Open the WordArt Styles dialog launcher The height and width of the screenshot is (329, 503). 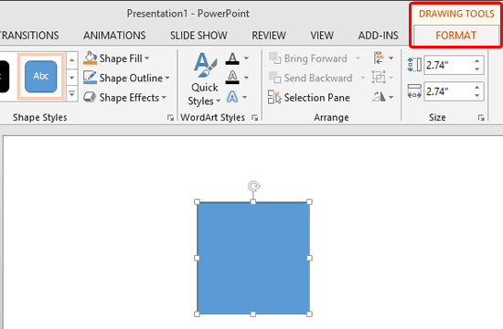point(255,118)
